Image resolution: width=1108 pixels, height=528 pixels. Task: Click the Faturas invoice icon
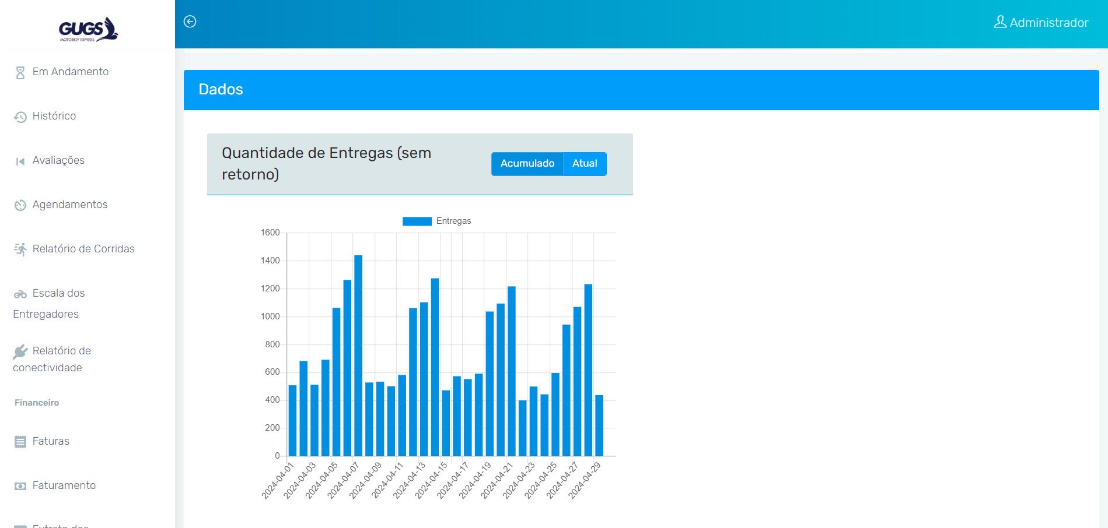point(20,442)
